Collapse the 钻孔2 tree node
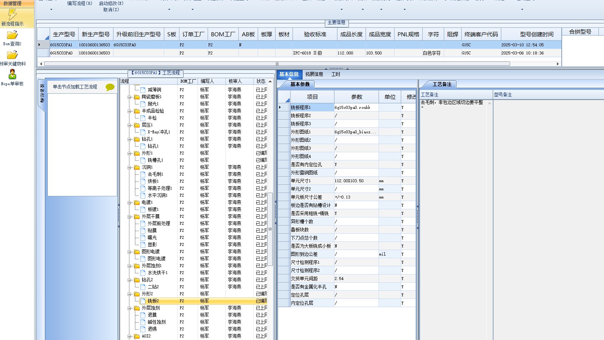The width and height of the screenshot is (604, 340). pyautogui.click(x=130, y=280)
